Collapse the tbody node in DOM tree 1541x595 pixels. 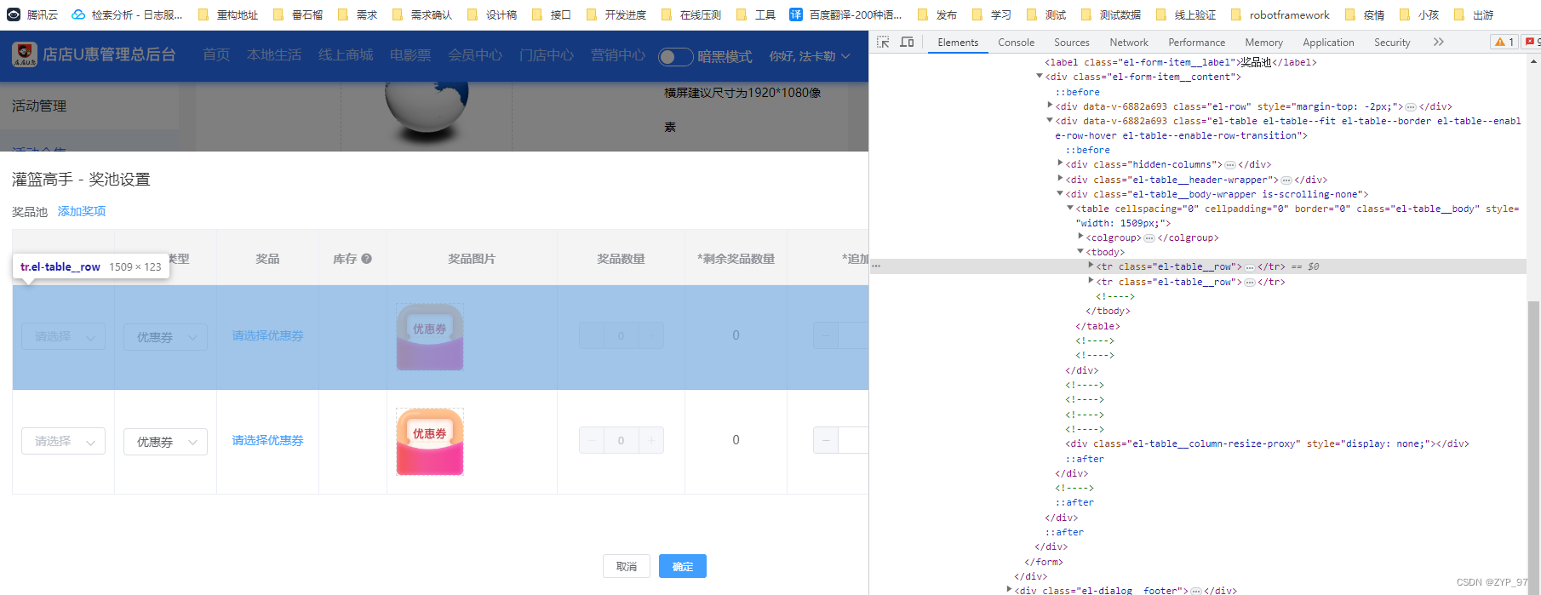pos(1080,251)
